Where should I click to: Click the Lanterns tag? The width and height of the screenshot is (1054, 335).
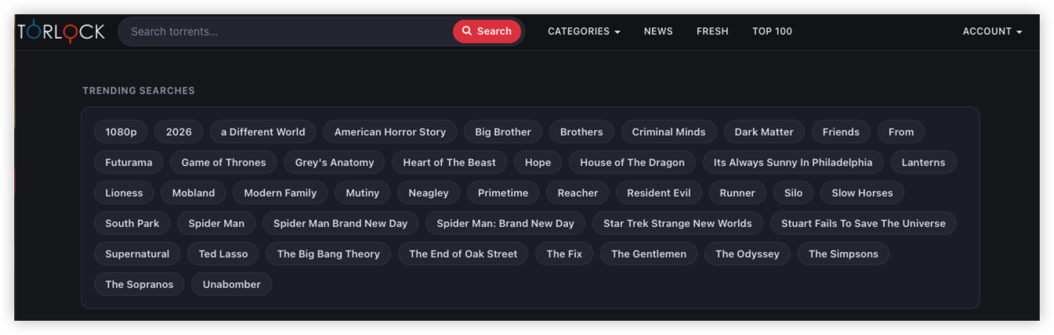tap(924, 162)
